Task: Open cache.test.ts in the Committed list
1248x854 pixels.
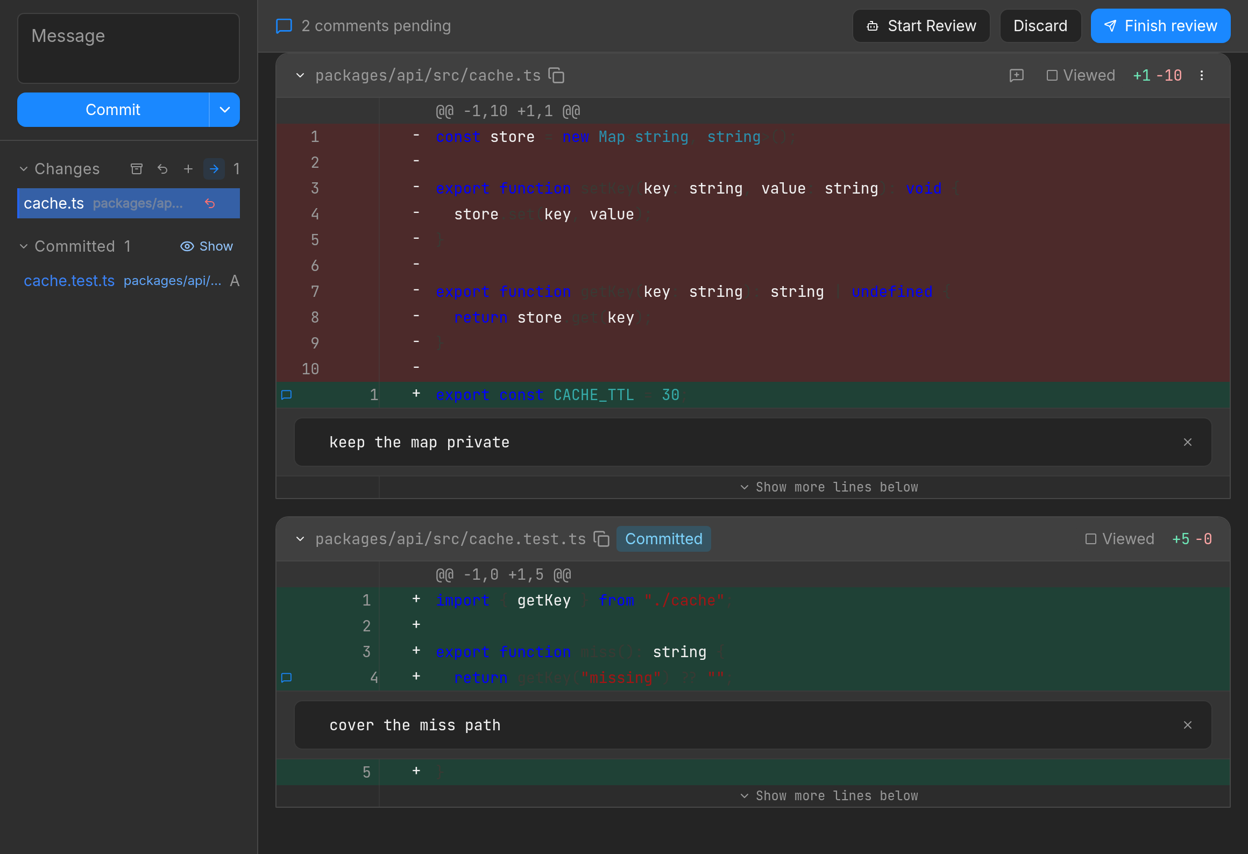Action: 129,281
